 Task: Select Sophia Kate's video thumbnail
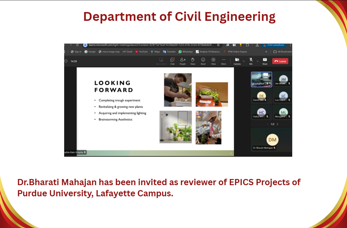[261, 79]
